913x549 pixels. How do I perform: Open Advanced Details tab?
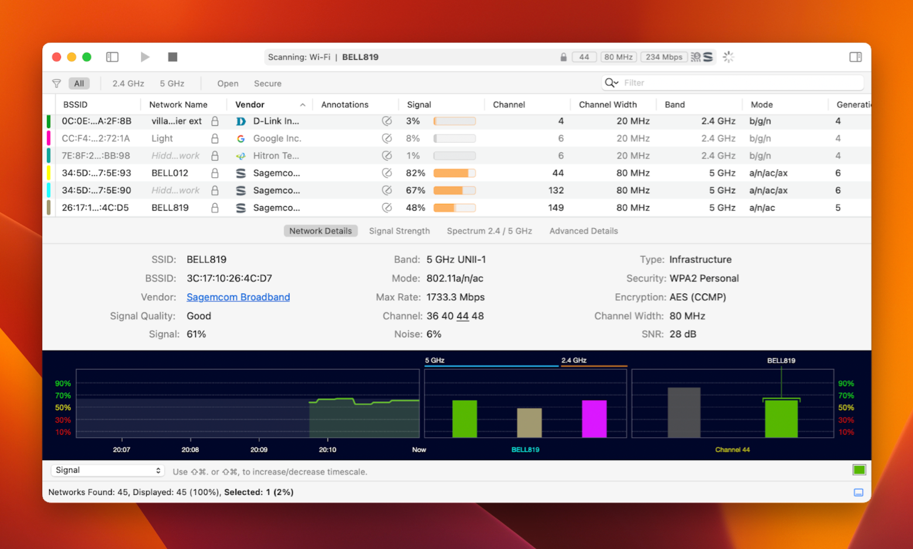584,231
